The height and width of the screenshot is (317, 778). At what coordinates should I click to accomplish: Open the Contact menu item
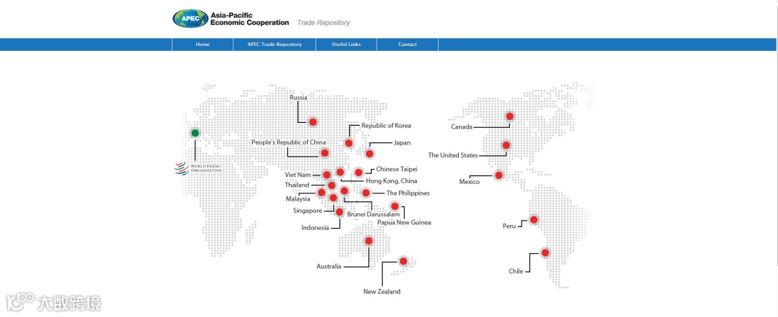[407, 45]
